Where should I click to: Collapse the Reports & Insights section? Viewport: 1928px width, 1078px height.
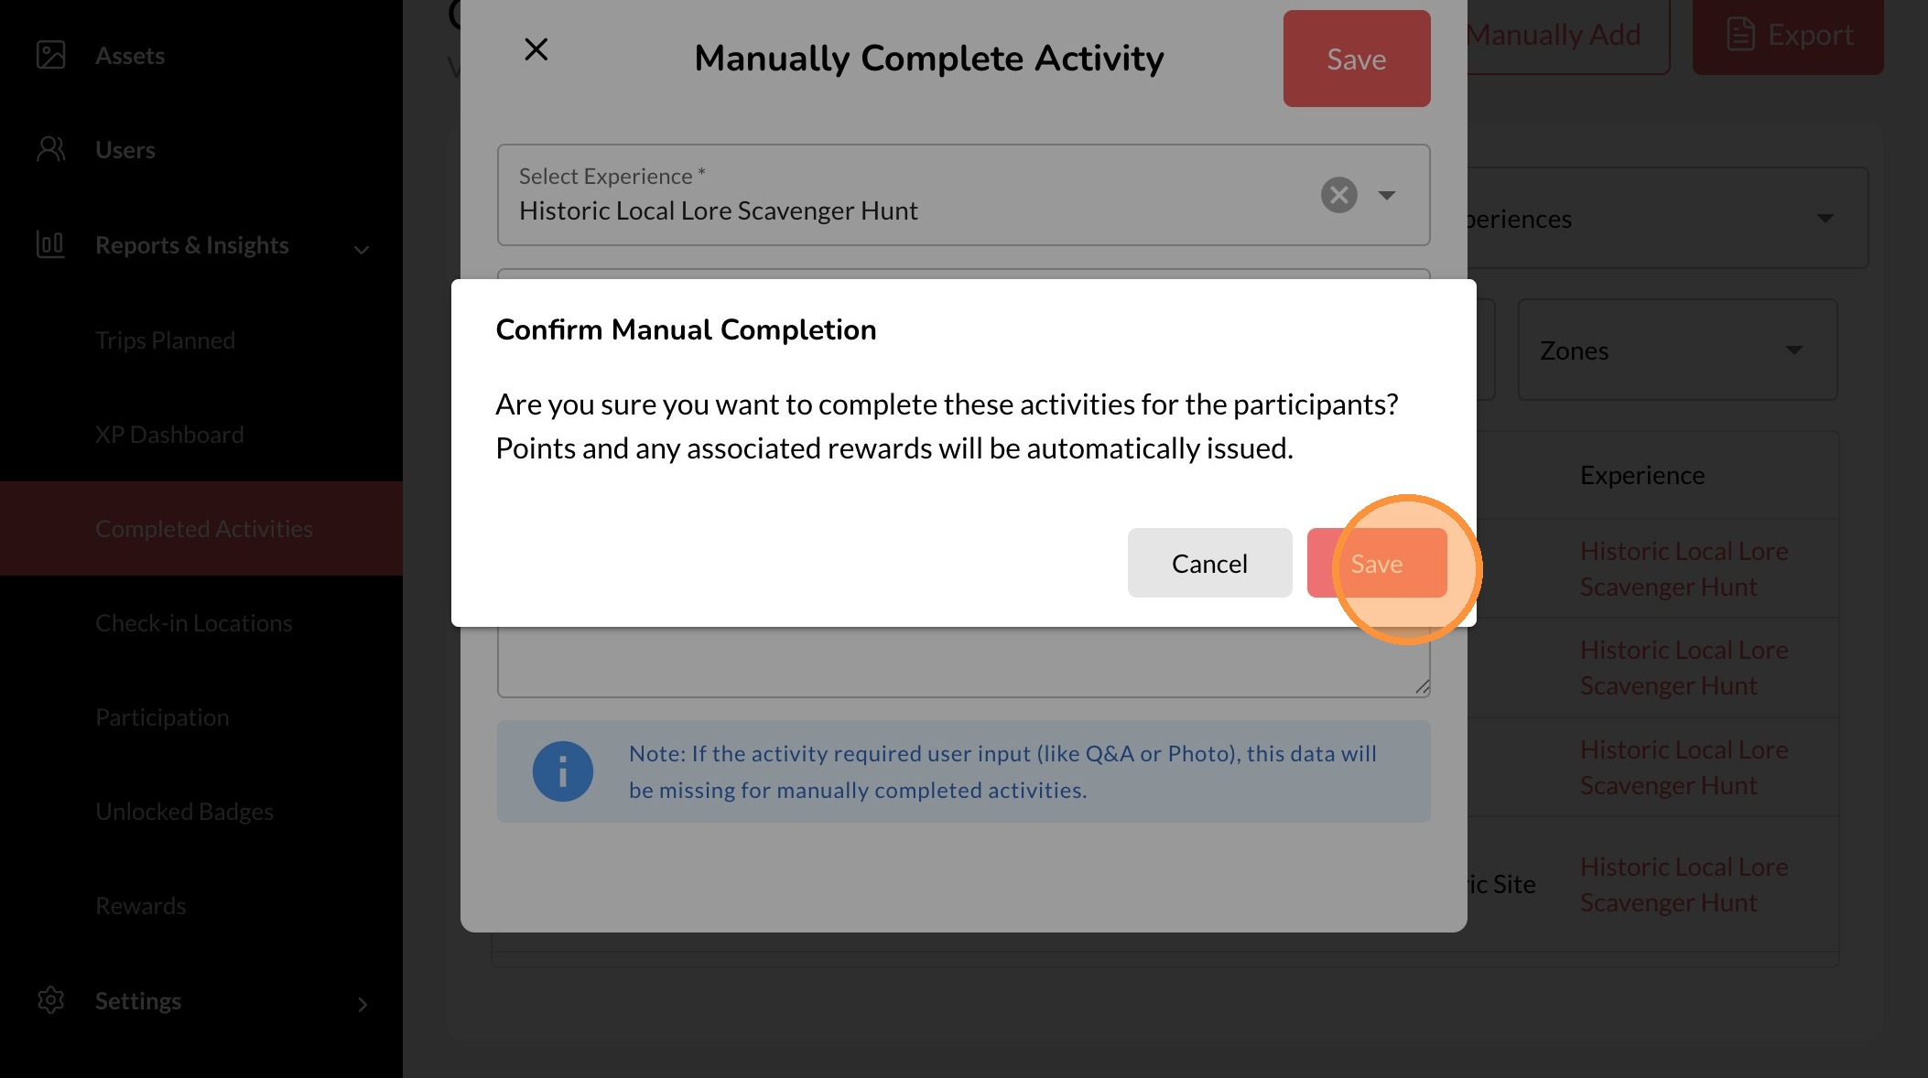coord(363,248)
